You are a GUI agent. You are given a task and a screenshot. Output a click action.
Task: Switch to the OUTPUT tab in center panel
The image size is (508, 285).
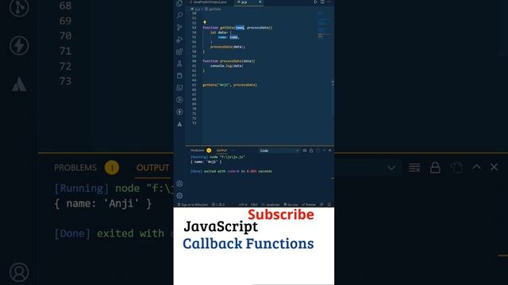click(x=221, y=150)
